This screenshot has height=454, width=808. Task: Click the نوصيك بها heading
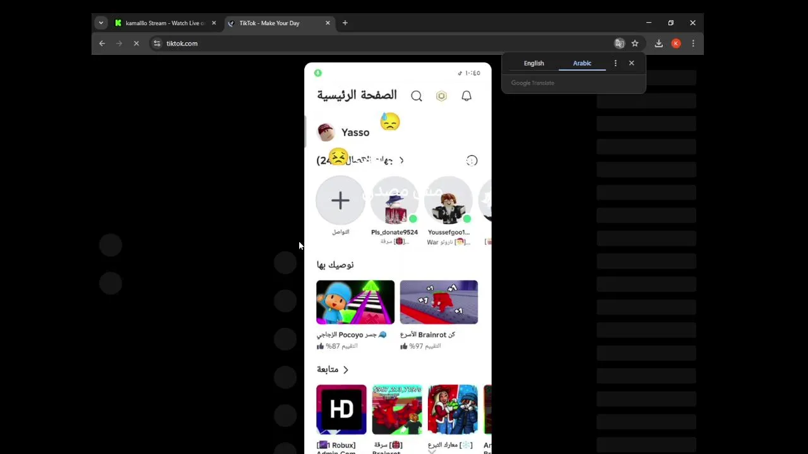point(335,265)
